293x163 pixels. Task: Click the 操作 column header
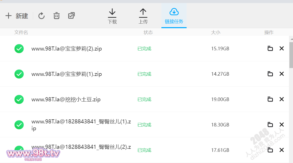(x=269, y=32)
